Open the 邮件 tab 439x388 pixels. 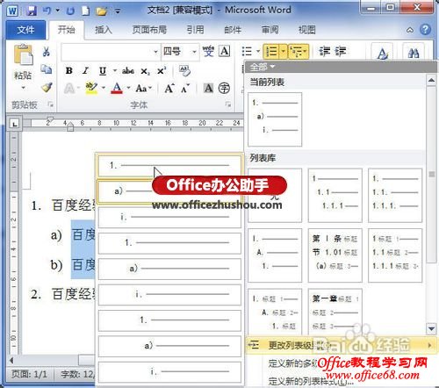233,30
